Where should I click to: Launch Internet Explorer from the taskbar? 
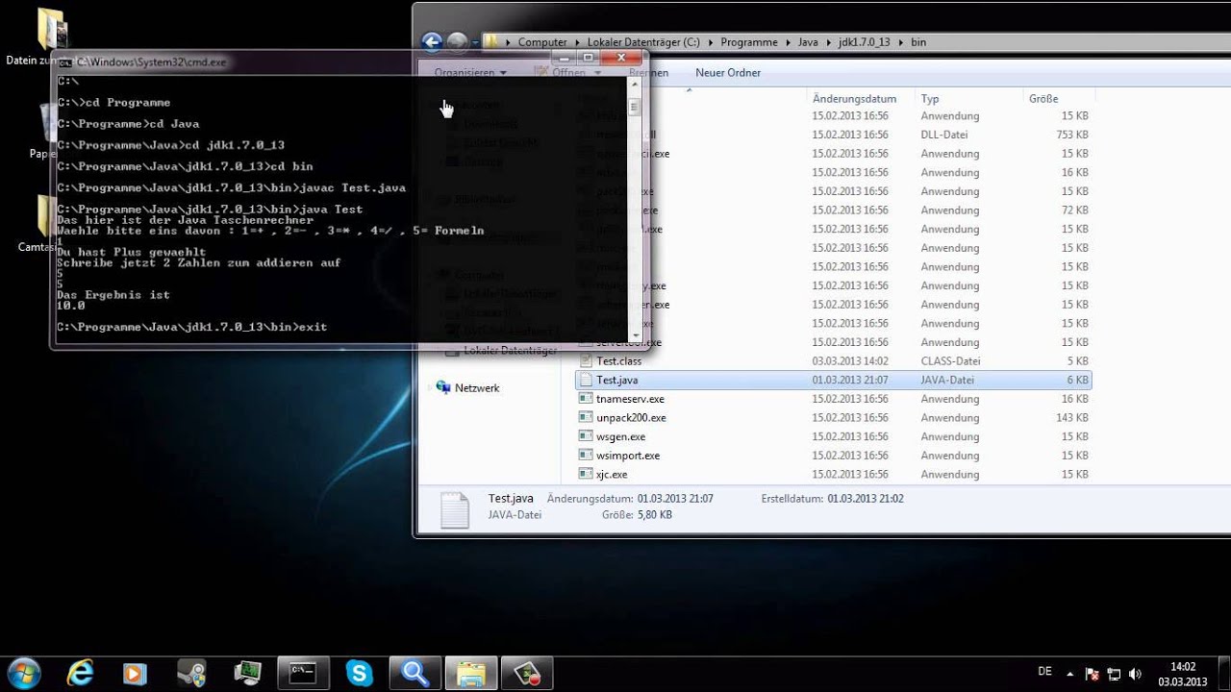click(x=79, y=672)
